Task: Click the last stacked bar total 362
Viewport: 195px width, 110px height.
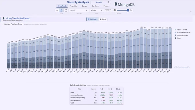Action: coord(170,27)
